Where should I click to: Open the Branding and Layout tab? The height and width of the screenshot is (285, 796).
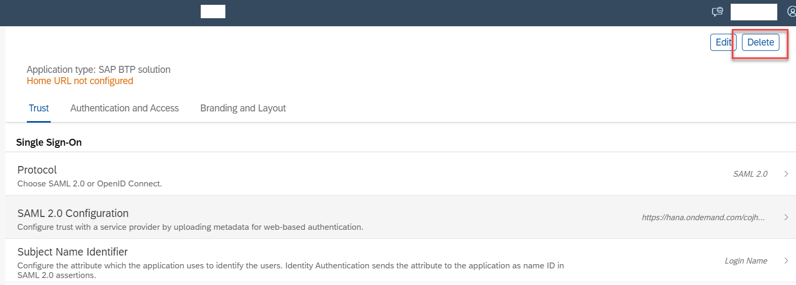coord(243,108)
